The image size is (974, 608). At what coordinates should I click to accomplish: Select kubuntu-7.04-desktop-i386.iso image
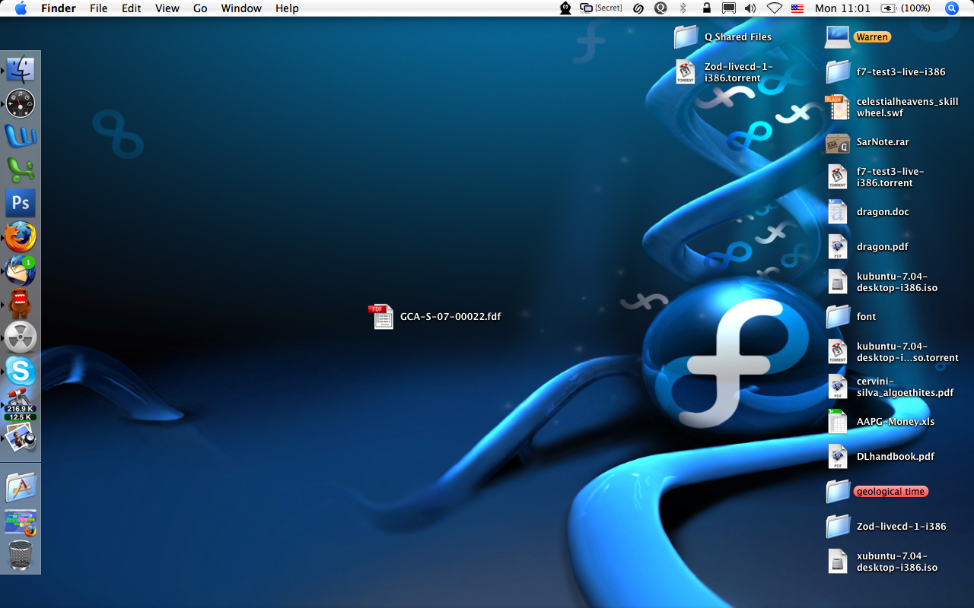click(x=882, y=282)
